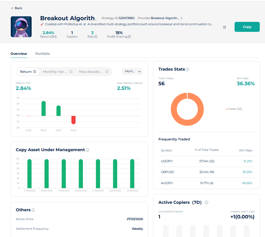265x237 pixels.
Task: Click the 23/06/2026 AUM bar
Action: (x=132, y=174)
